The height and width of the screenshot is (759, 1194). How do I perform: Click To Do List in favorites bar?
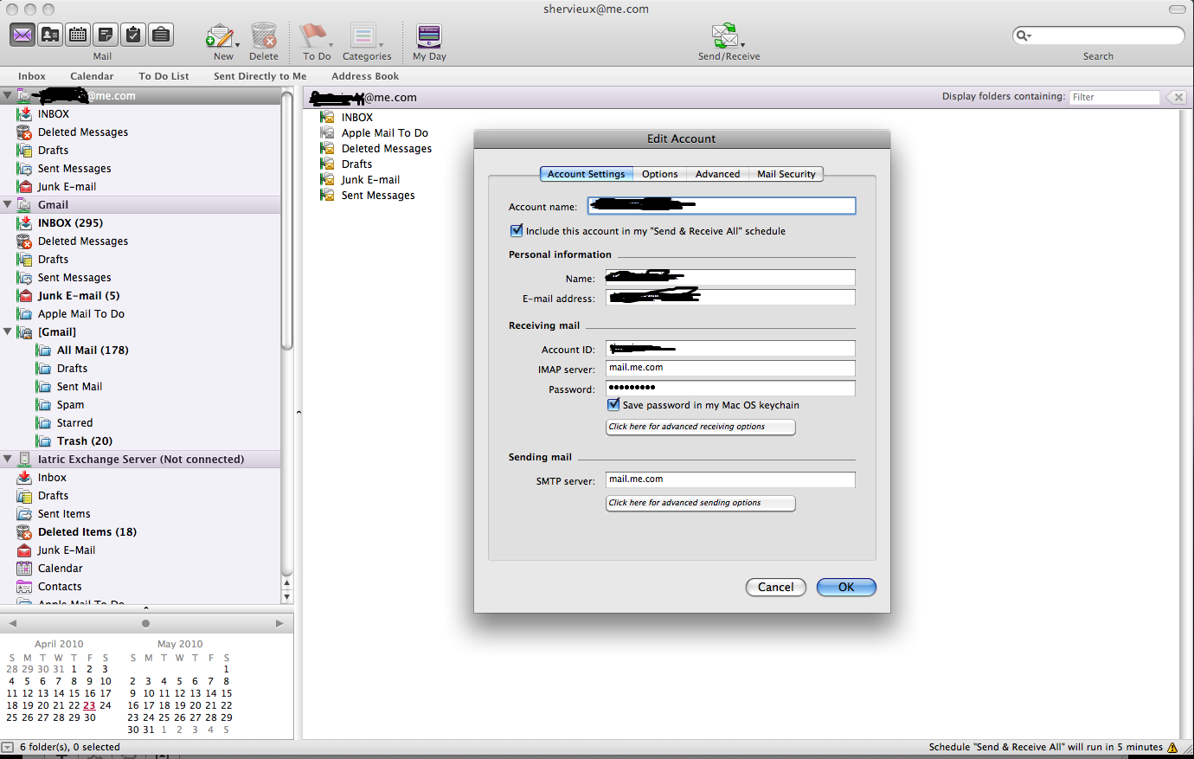[164, 76]
